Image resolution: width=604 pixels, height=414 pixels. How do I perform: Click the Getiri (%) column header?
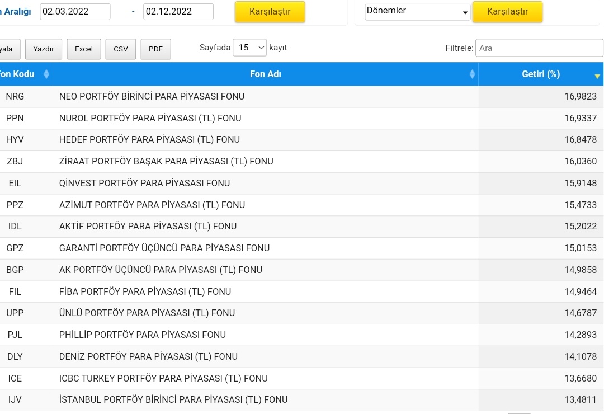pyautogui.click(x=541, y=74)
